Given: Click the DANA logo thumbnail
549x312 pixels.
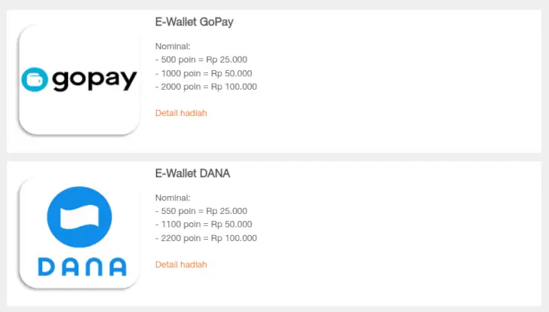Looking at the screenshot, I should tap(79, 232).
